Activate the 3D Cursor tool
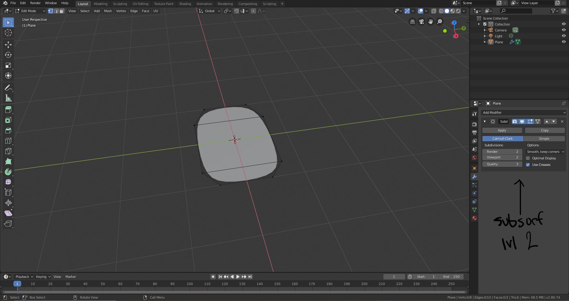 coord(8,33)
